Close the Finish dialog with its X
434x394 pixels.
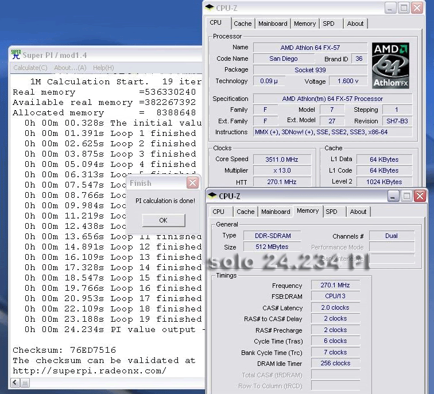pos(193,183)
